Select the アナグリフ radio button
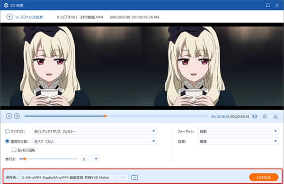The image size is (284, 184). 7,131
